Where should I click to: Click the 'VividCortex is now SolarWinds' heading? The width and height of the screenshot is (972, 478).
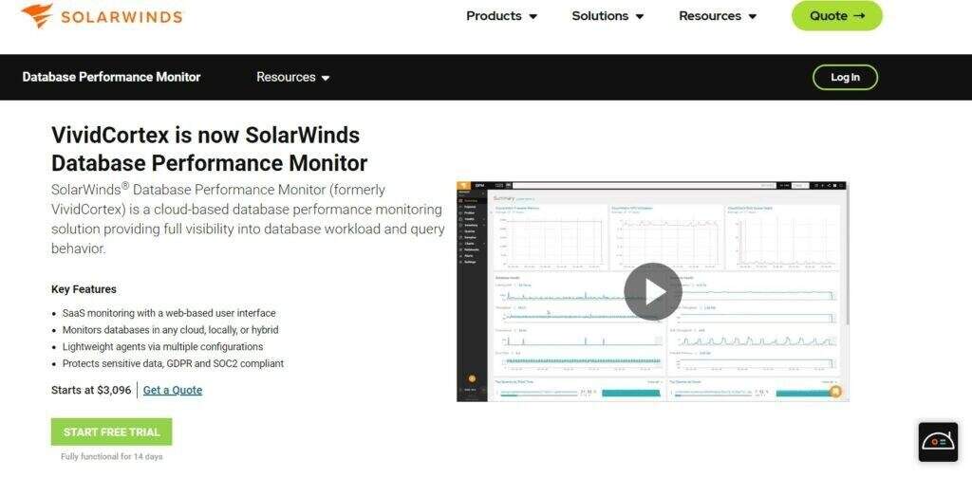tap(210, 149)
